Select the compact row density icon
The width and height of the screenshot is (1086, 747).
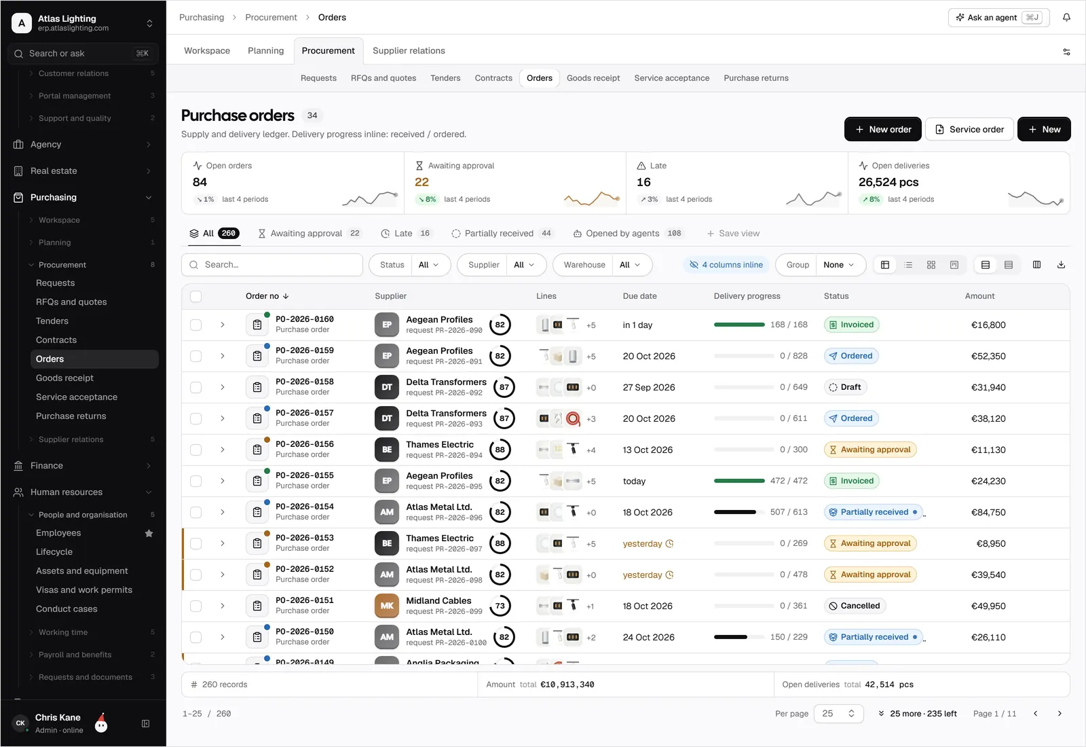[x=1009, y=265]
